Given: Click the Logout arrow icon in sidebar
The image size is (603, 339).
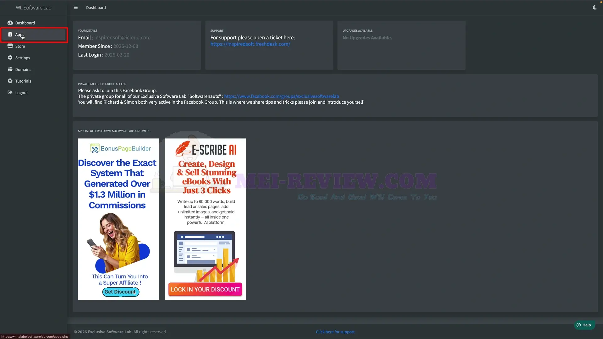Looking at the screenshot, I should [x=10, y=93].
